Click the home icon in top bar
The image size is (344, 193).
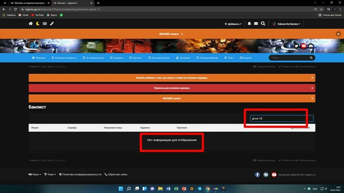[x=31, y=24]
